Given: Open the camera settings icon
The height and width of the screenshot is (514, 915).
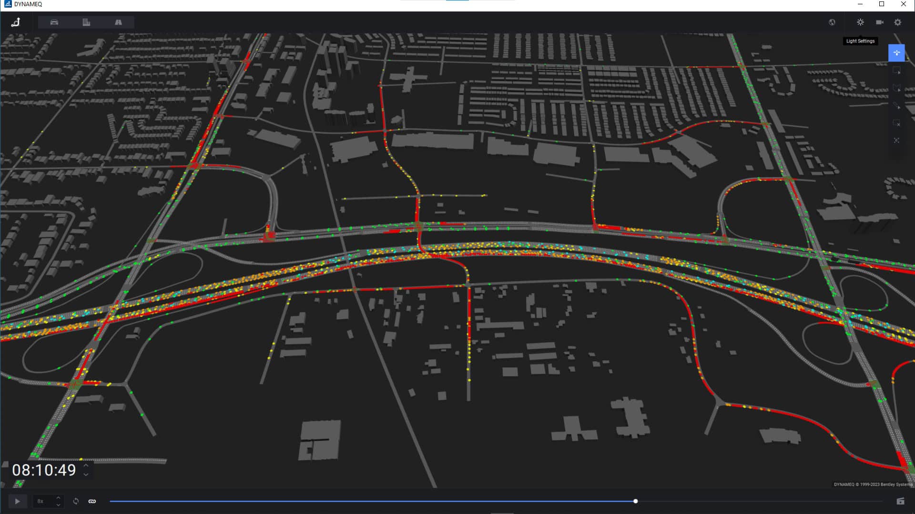Looking at the screenshot, I should tap(879, 22).
